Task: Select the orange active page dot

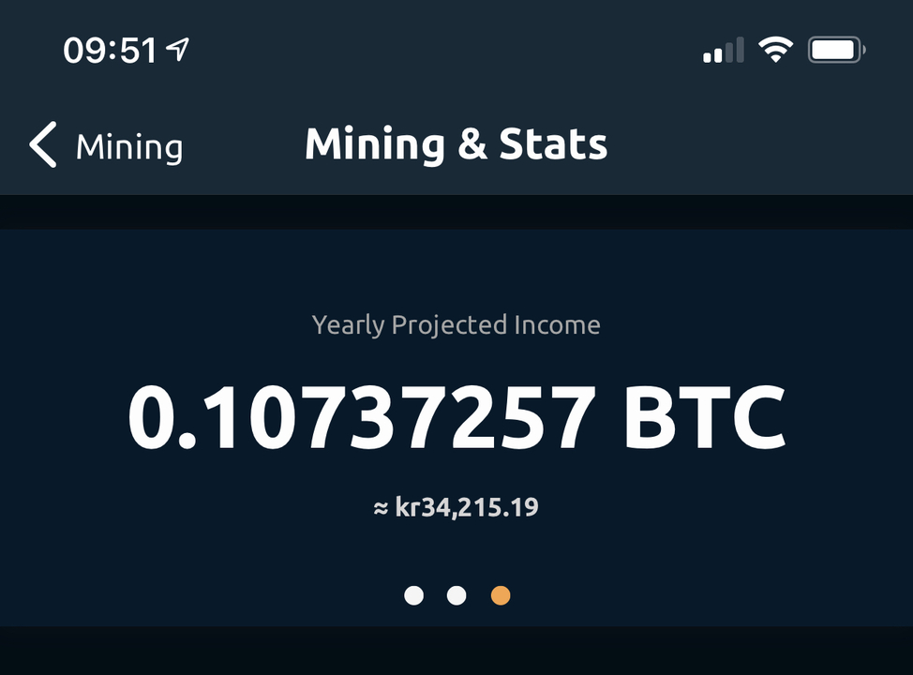Action: tap(501, 595)
